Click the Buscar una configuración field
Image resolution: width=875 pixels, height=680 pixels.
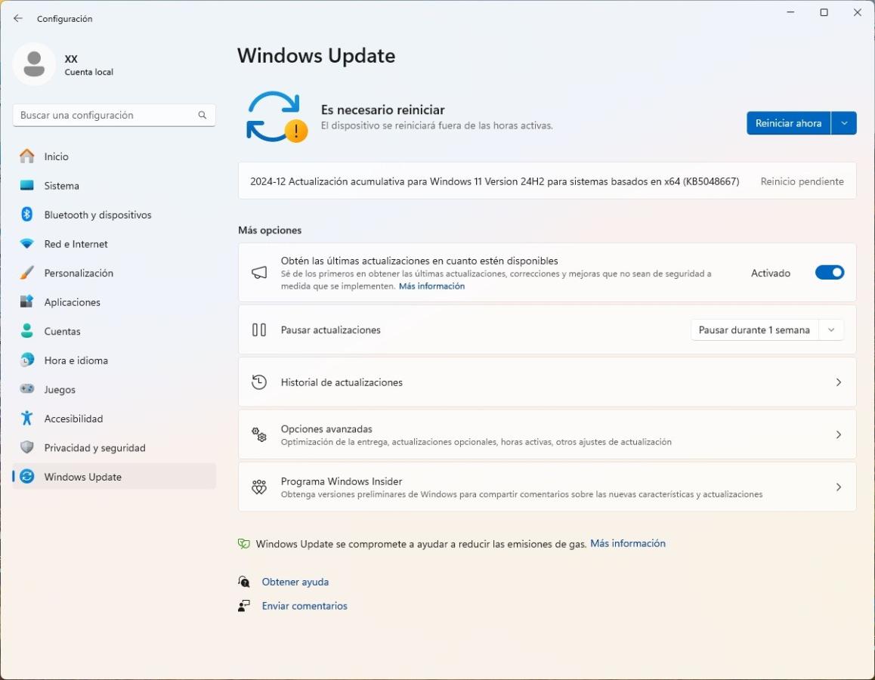point(106,115)
